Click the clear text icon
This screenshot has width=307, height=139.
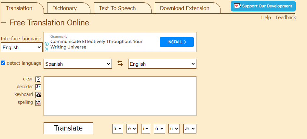pos(38,79)
